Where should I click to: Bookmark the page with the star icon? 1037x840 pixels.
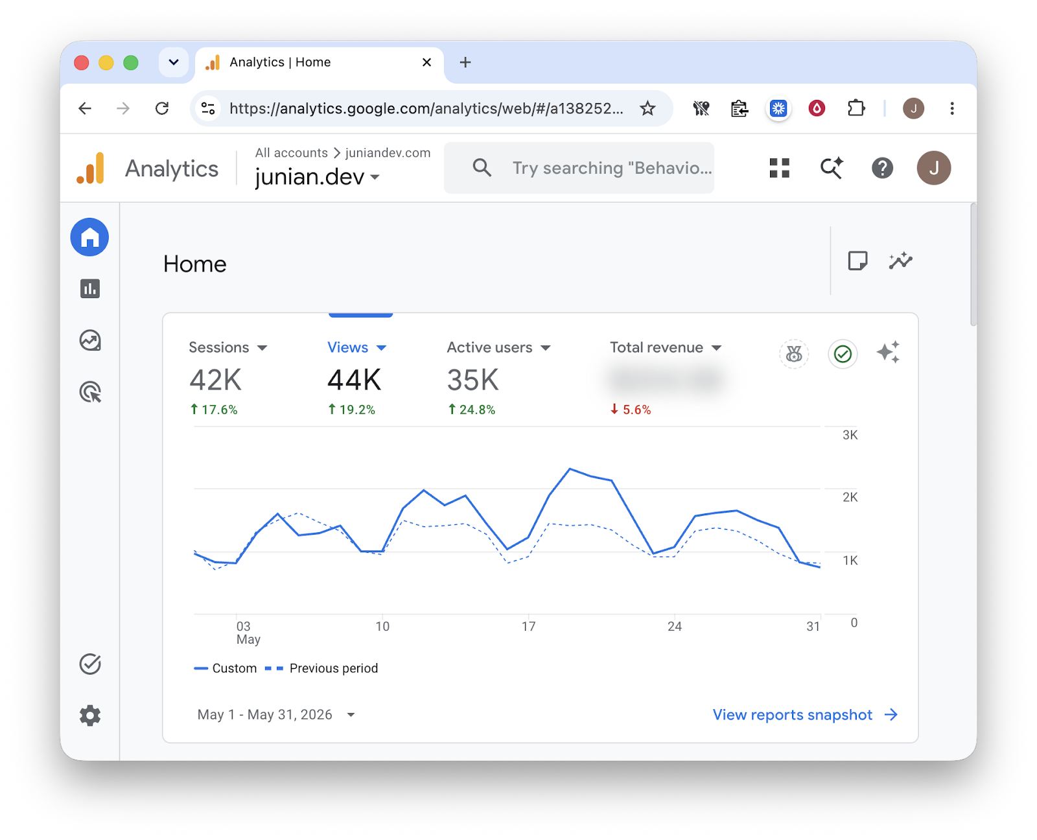[647, 108]
